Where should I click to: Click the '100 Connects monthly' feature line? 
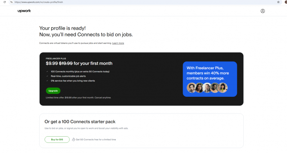80,71
